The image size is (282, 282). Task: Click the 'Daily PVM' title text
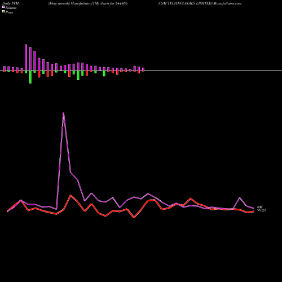click(11, 3)
